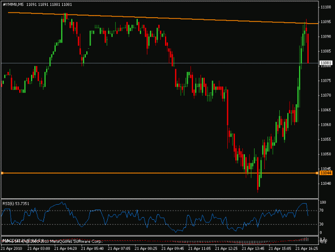
Task: Click the 21 Apr 16:25 time label
Action: [x=307, y=249]
